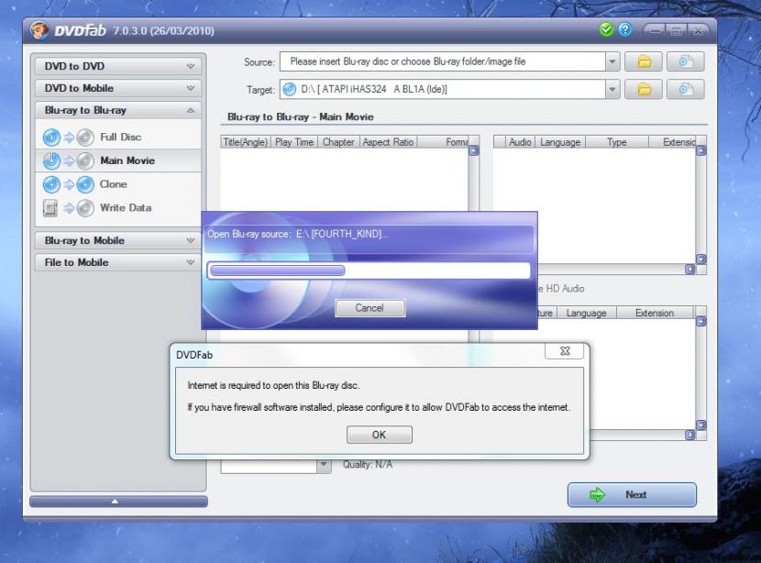Expand the DVD to DVD section
The width and height of the screenshot is (761, 563).
118,66
